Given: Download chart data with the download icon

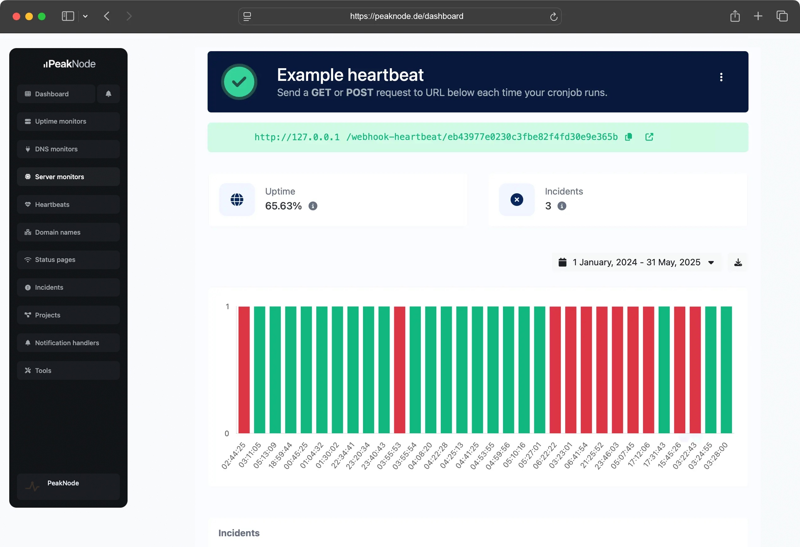Looking at the screenshot, I should tap(738, 262).
